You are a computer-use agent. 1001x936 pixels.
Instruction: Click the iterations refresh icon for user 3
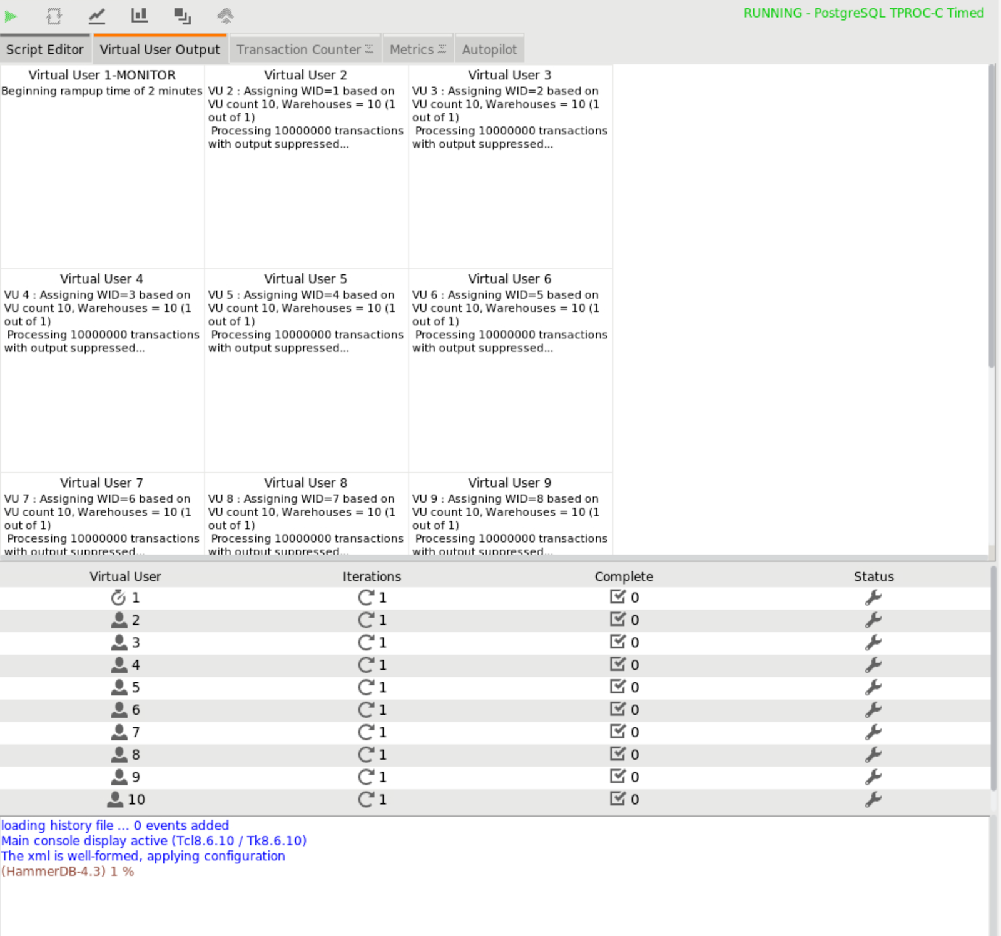coord(366,642)
